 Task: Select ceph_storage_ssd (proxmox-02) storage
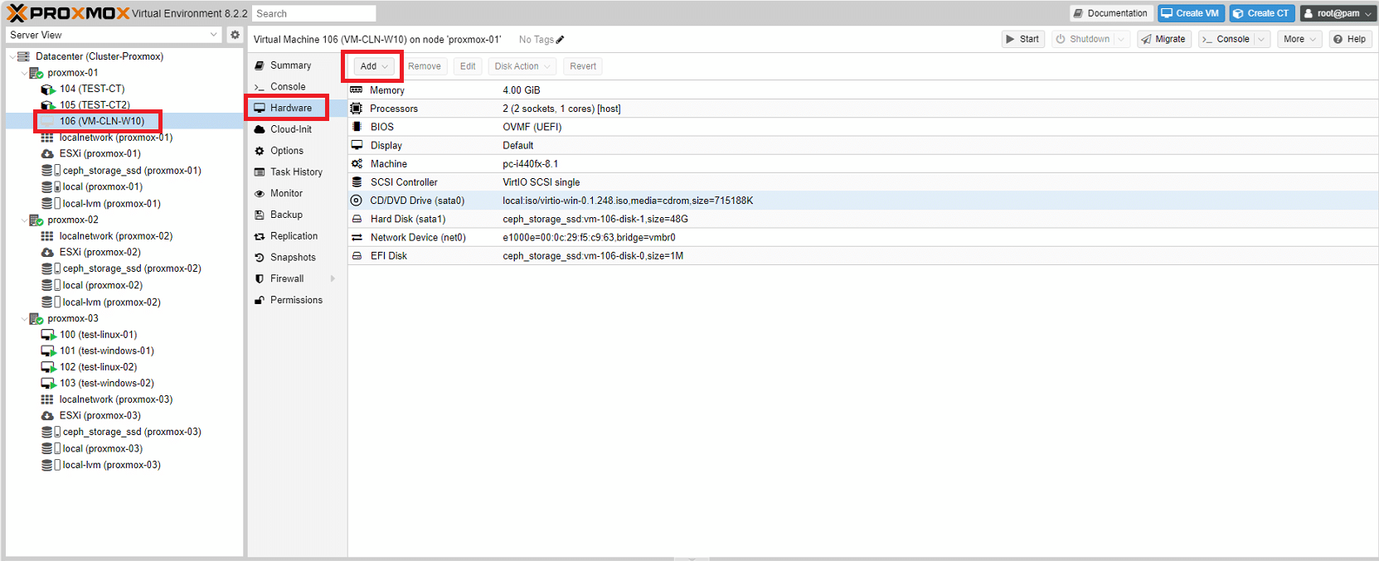pos(131,268)
